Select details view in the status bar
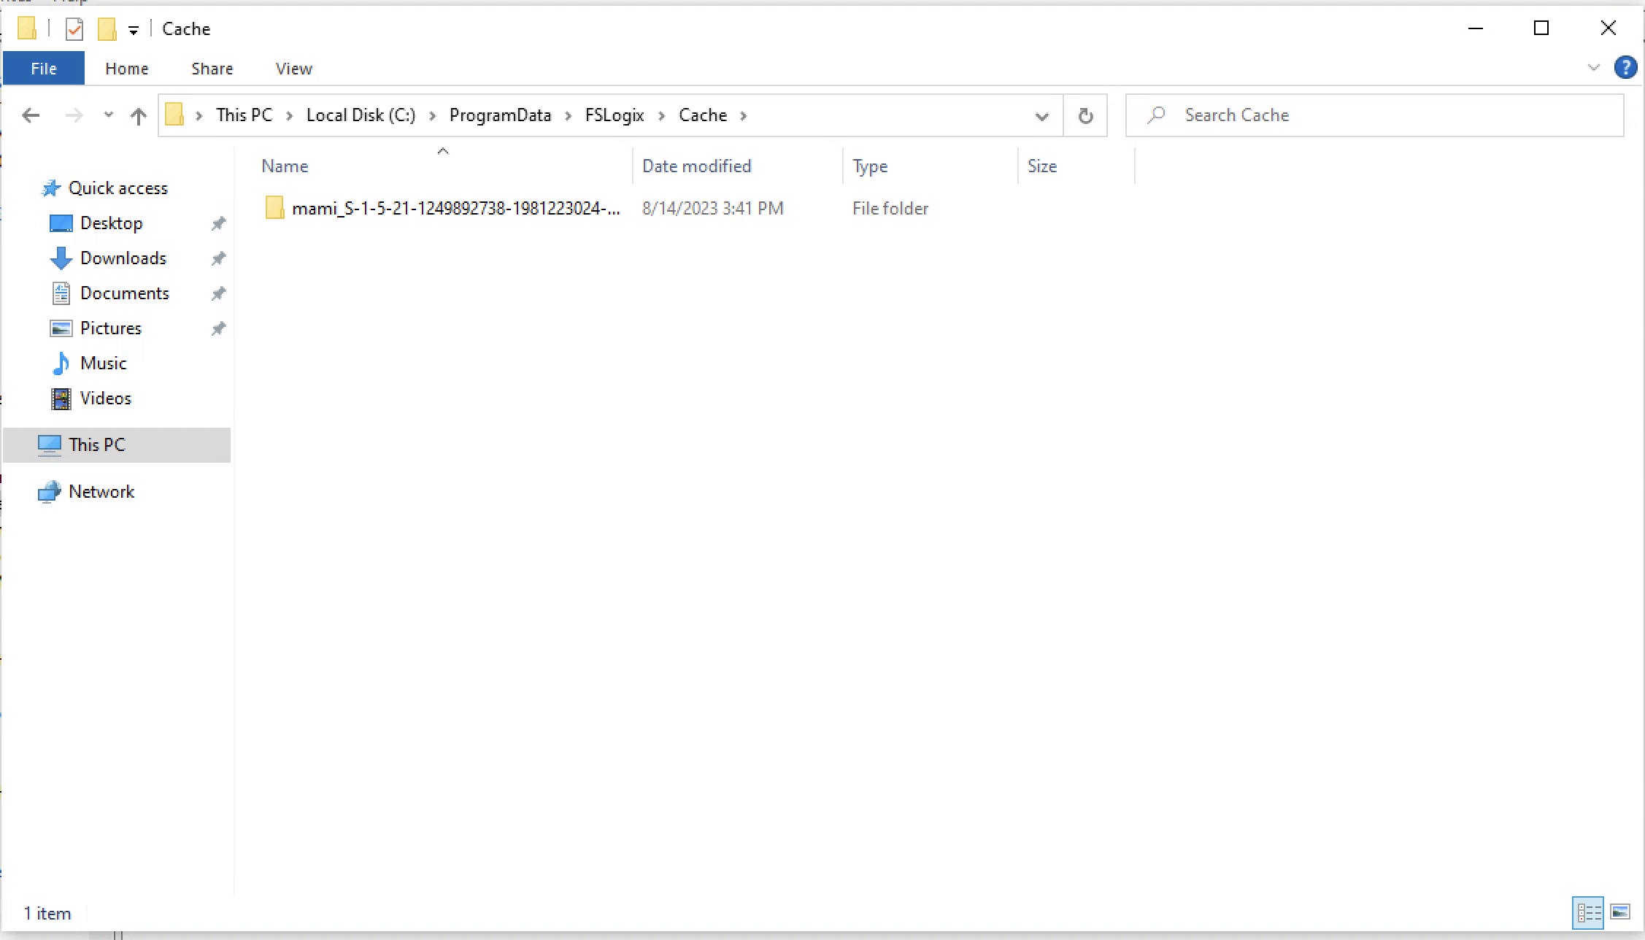Image resolution: width=1645 pixels, height=940 pixels. click(1589, 913)
